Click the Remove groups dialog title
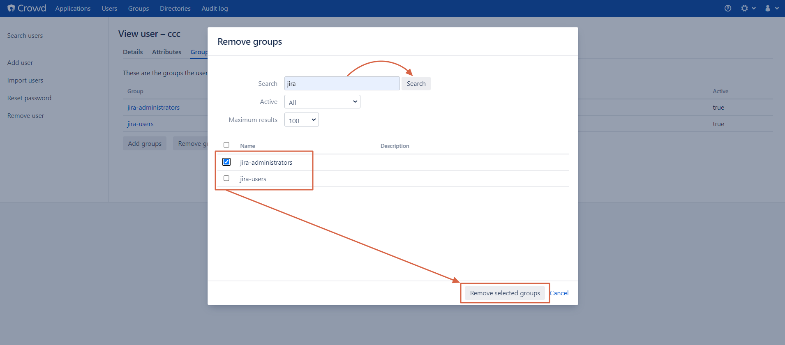Image resolution: width=785 pixels, height=345 pixels. click(x=249, y=41)
